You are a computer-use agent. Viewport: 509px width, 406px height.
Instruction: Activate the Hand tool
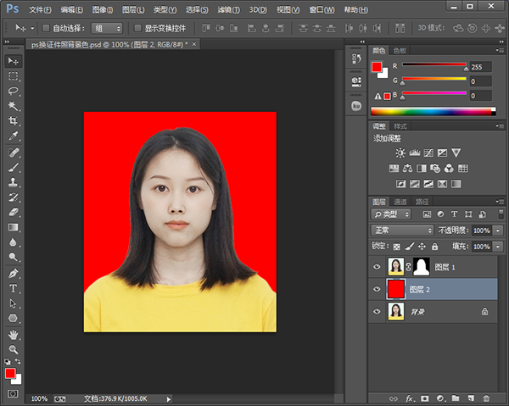pyautogui.click(x=13, y=334)
